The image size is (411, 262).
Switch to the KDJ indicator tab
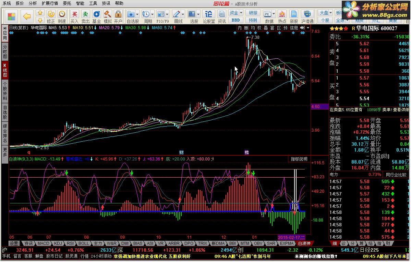(x=58, y=243)
